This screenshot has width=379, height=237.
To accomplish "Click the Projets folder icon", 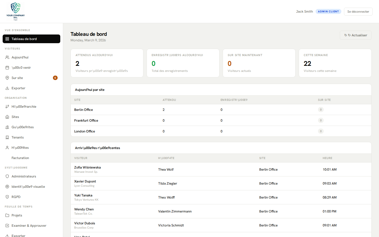I will tap(7, 215).
